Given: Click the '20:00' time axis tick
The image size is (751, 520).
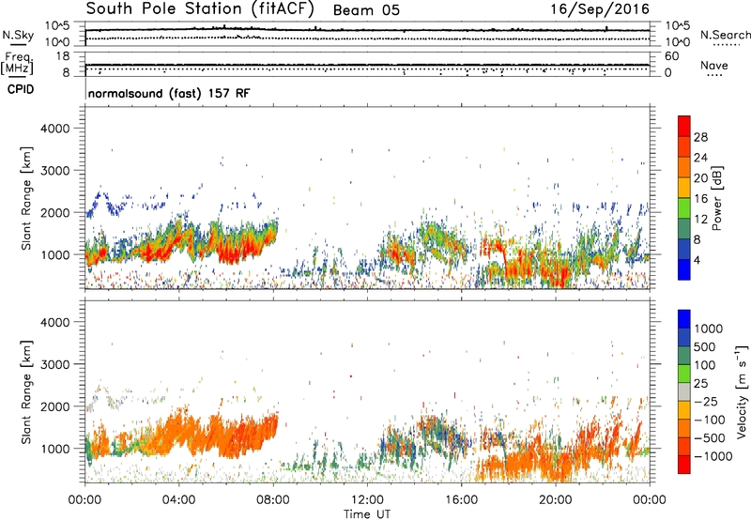Looking at the screenshot, I should coord(555,500).
